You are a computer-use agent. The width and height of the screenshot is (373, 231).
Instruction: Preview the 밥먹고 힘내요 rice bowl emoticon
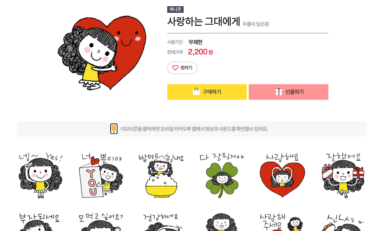coord(161,175)
